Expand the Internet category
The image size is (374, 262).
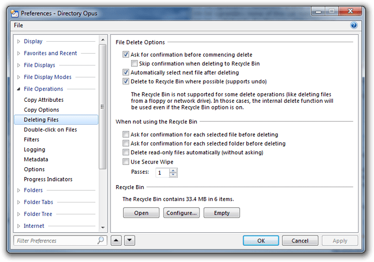pyautogui.click(x=18, y=226)
